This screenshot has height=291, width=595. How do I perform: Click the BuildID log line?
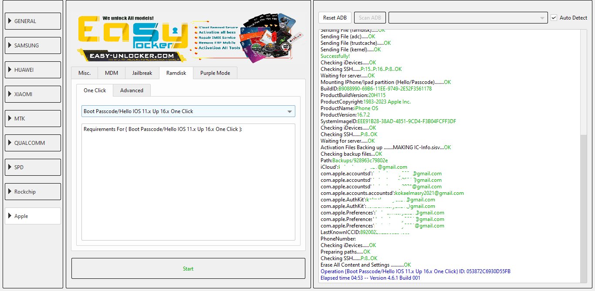376,89
